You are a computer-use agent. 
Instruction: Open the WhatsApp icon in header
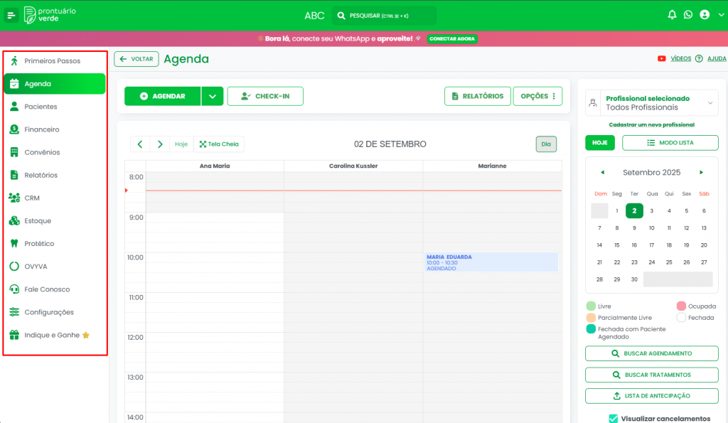pyautogui.click(x=688, y=15)
